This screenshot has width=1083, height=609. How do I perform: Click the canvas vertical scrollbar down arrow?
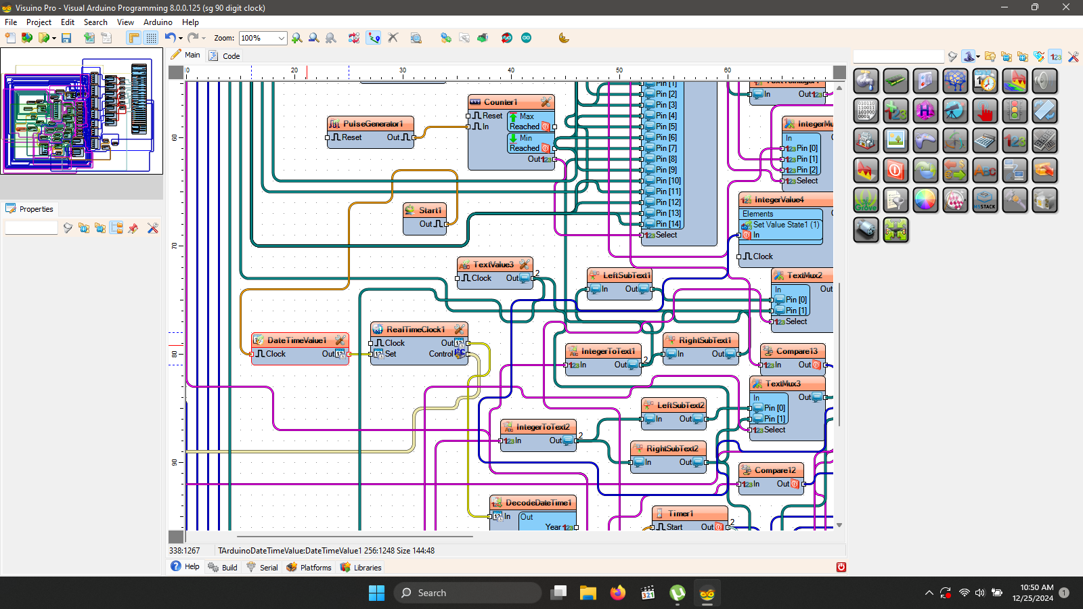[x=839, y=525]
